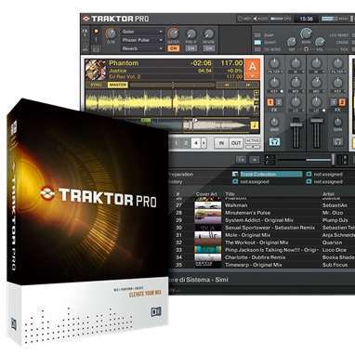The height and width of the screenshot is (355, 355).
Task: Sort by the Cover Art column header
Action: [x=206, y=194]
